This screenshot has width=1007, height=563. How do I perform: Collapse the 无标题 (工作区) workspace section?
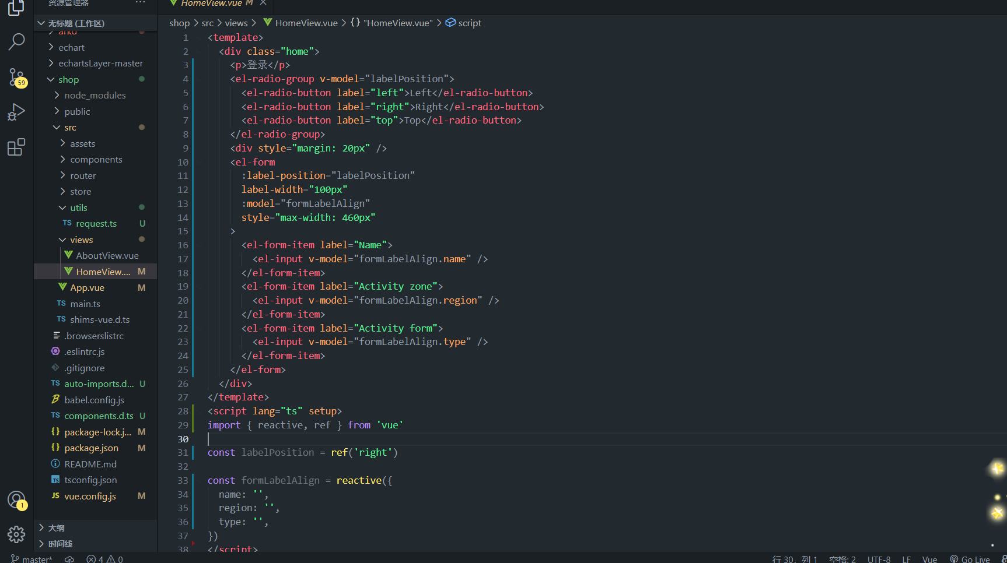[96, 23]
